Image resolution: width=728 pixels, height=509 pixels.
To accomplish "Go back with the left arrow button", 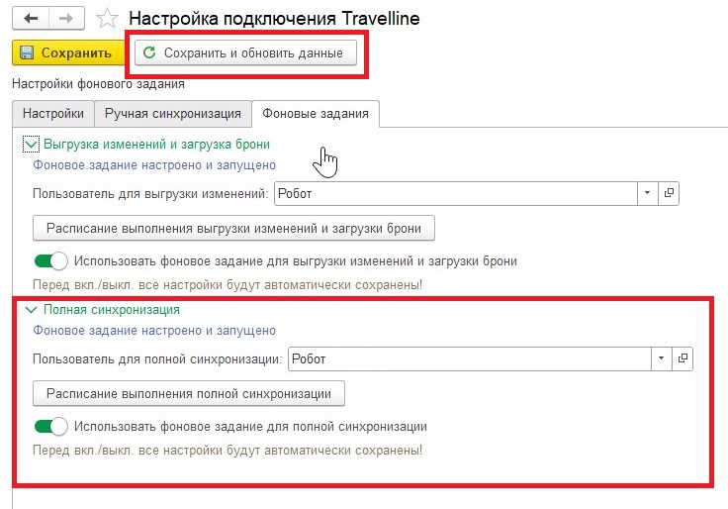I will pos(31,19).
